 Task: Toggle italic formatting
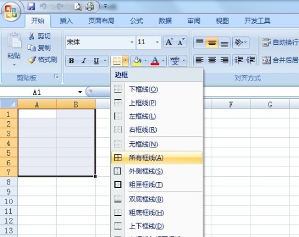(x=84, y=61)
